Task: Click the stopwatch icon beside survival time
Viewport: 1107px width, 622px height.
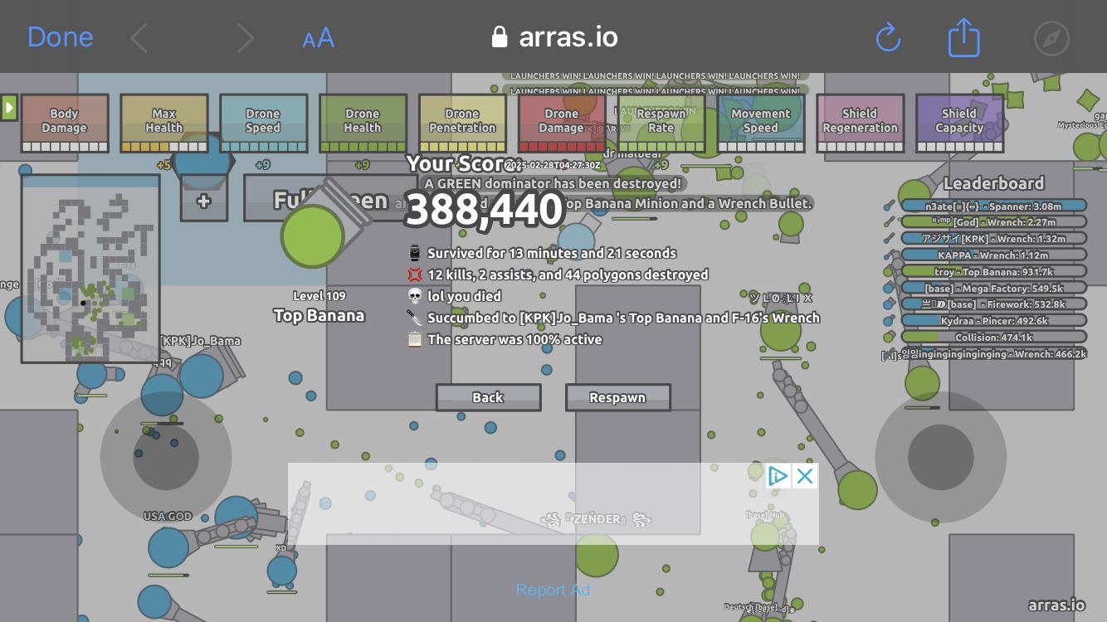Action: (x=415, y=253)
